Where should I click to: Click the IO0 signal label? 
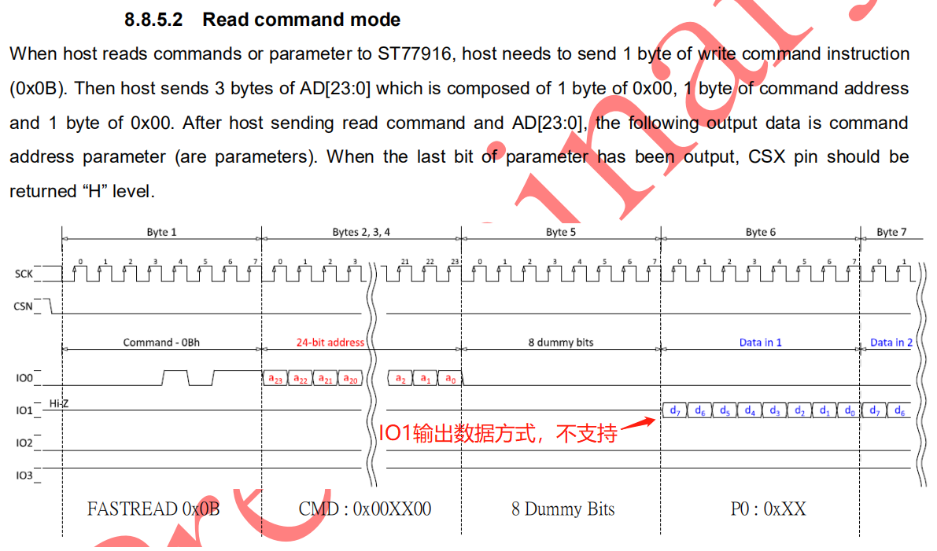point(24,379)
